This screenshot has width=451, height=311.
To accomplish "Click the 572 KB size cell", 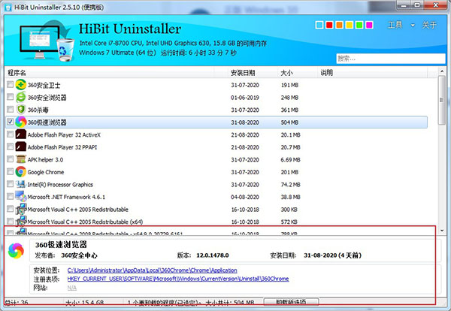I will tap(289, 222).
